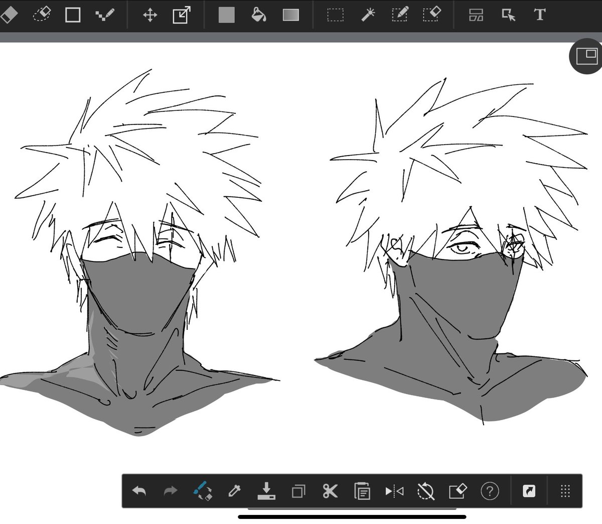
Task: Tap the dotted grip handle on the bottom toolbar
Action: click(565, 491)
